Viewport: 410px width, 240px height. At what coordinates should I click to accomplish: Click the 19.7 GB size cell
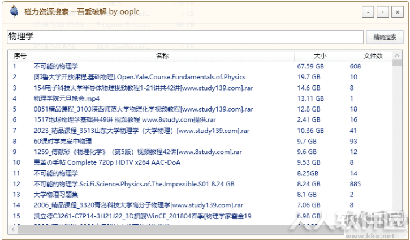pos(309,77)
